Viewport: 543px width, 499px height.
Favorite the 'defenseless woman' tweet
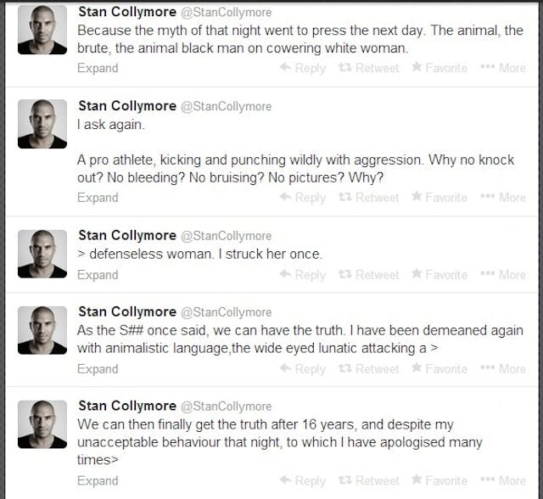(439, 275)
